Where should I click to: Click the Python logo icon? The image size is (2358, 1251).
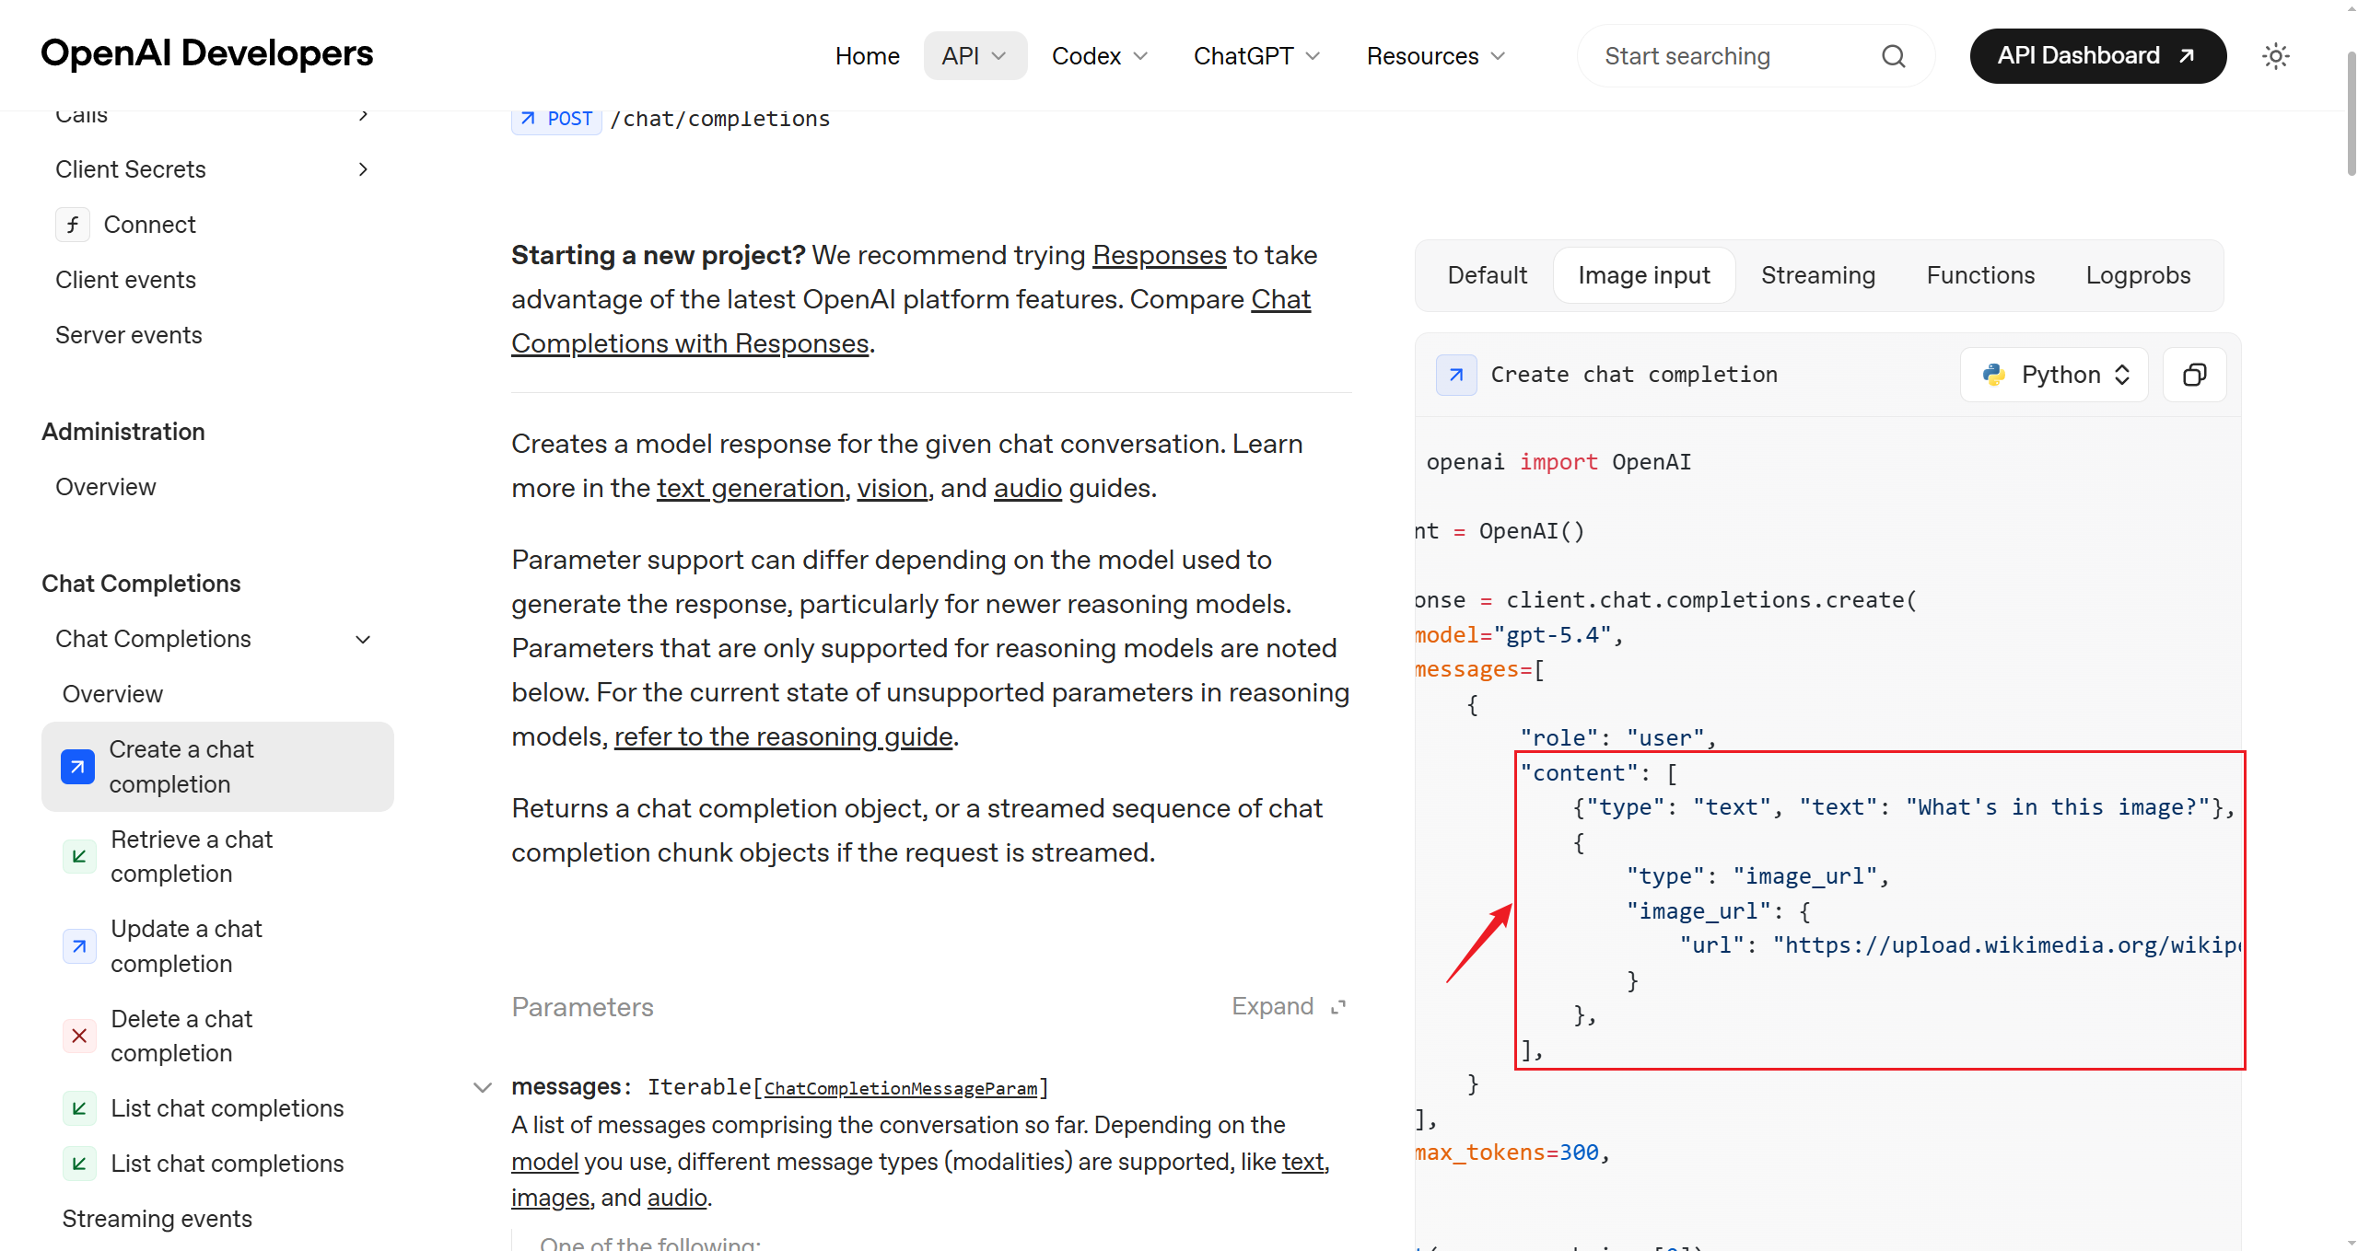coord(1994,375)
